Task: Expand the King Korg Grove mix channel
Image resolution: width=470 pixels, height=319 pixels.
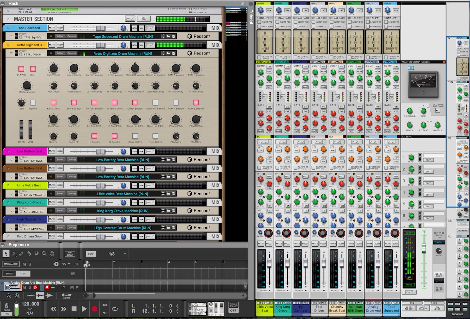Action: [8, 202]
